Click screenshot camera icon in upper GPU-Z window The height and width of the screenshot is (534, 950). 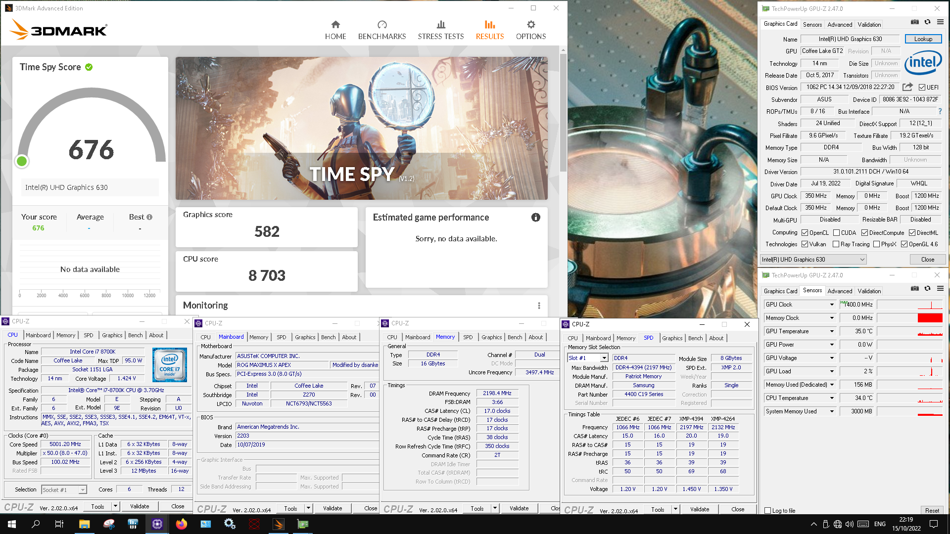(x=915, y=22)
